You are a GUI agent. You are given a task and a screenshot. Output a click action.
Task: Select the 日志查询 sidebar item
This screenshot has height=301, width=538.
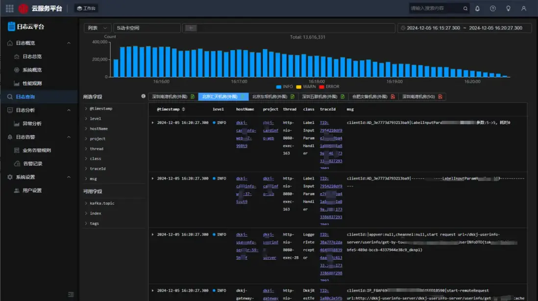(x=39, y=97)
